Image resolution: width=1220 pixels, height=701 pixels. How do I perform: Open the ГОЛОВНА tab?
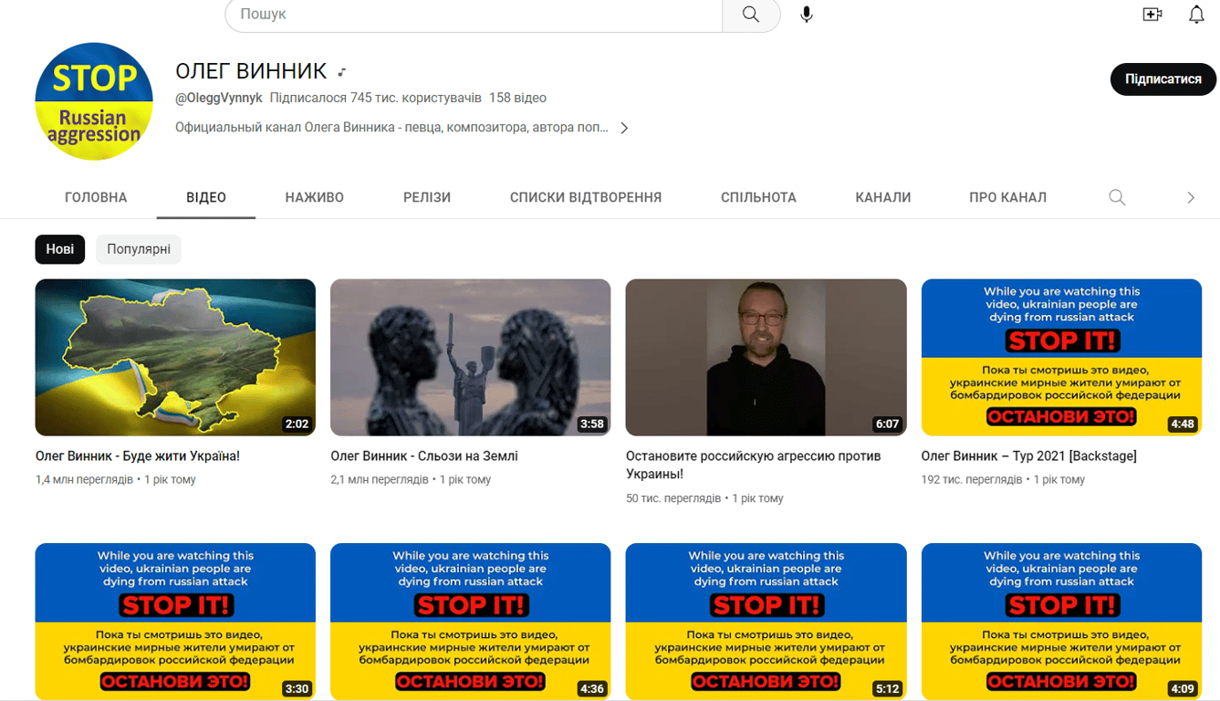coord(96,197)
